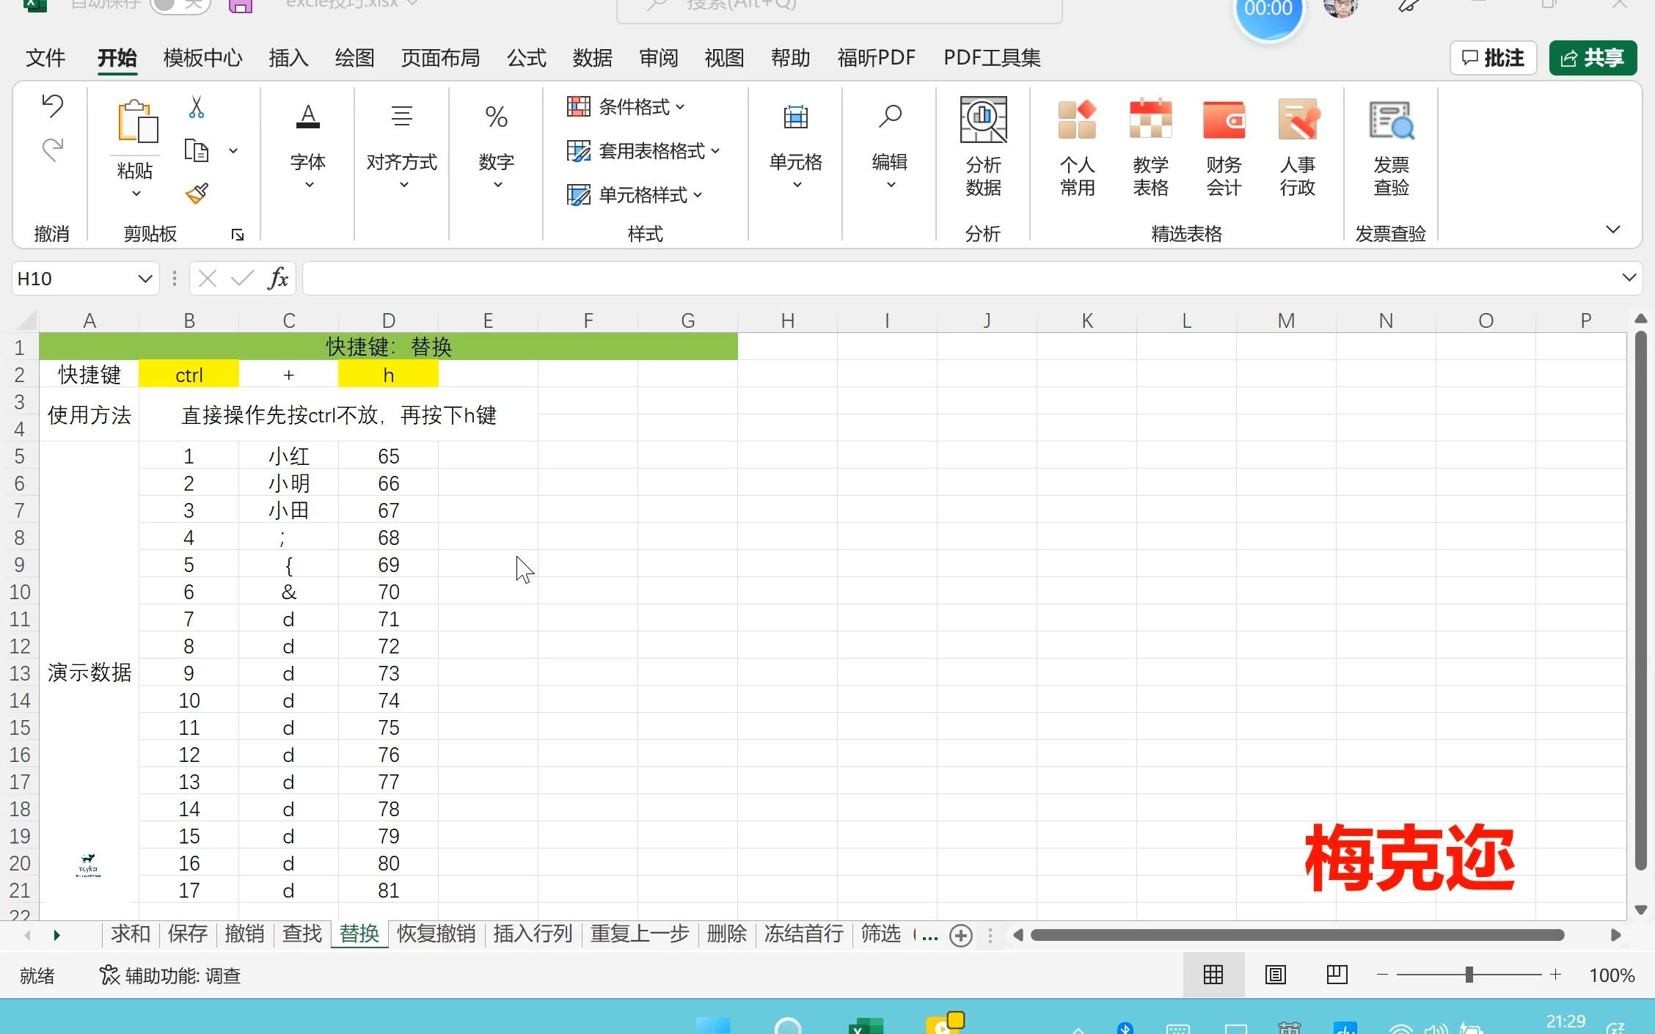
Task: Cancel formula entry with X icon
Action: point(208,279)
